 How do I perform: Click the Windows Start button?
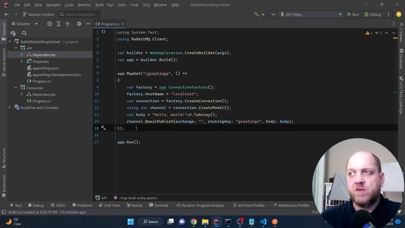pyautogui.click(x=131, y=222)
